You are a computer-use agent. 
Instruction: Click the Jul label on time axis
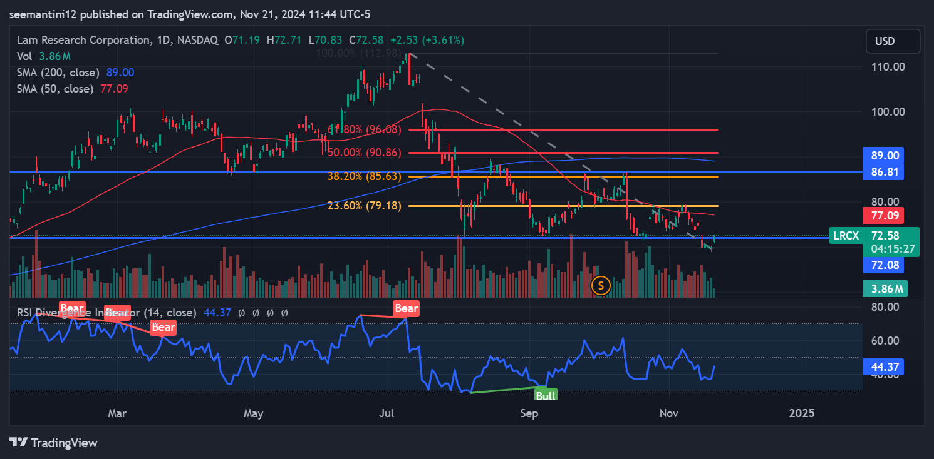coord(387,413)
